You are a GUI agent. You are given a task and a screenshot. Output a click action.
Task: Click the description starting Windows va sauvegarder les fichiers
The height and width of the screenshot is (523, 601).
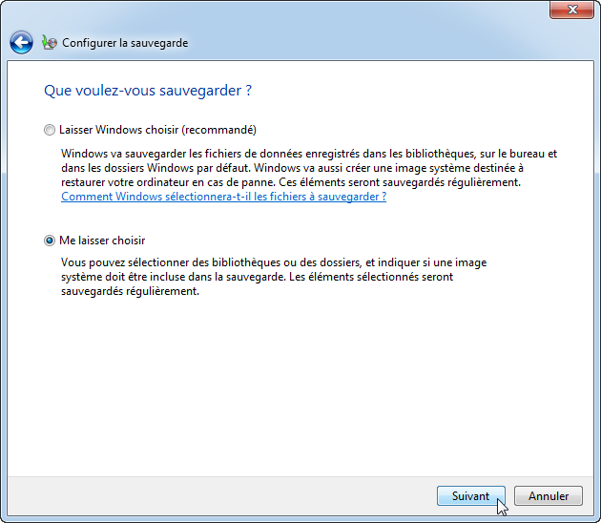(x=309, y=168)
